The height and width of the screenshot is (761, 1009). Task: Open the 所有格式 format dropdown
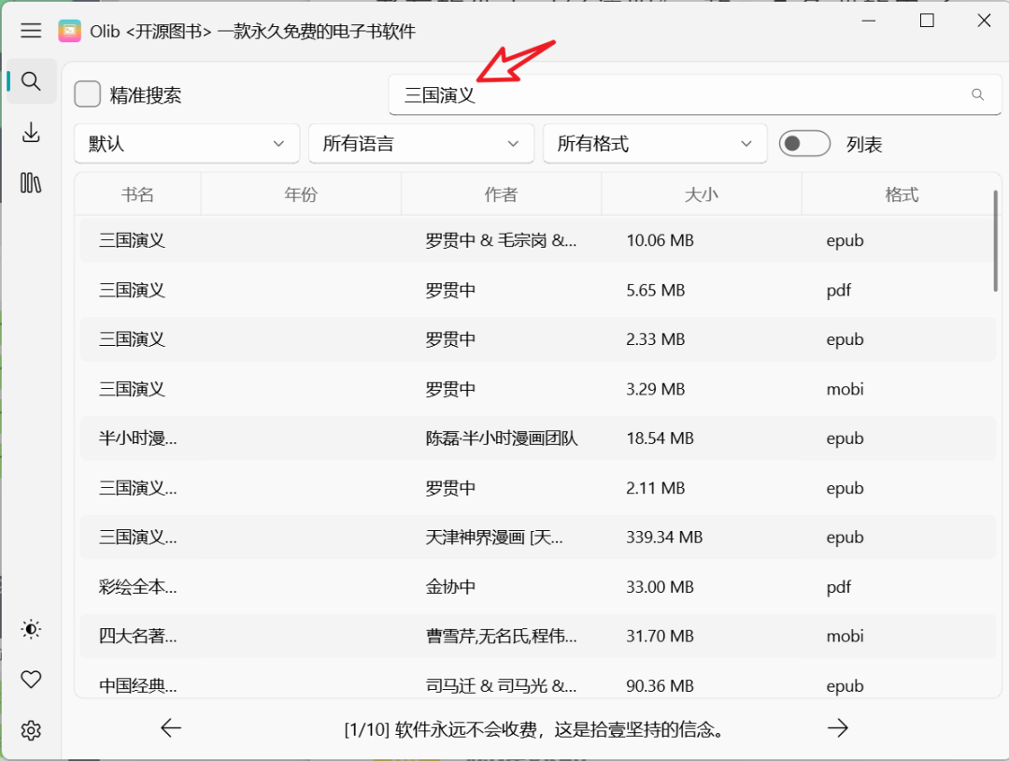[x=654, y=144]
